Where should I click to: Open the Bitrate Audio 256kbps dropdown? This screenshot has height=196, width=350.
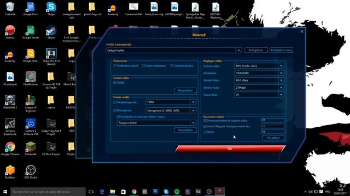tap(281, 88)
